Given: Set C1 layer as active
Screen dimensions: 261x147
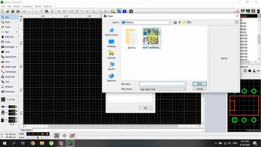Looking at the screenshot, I should [29, 138].
